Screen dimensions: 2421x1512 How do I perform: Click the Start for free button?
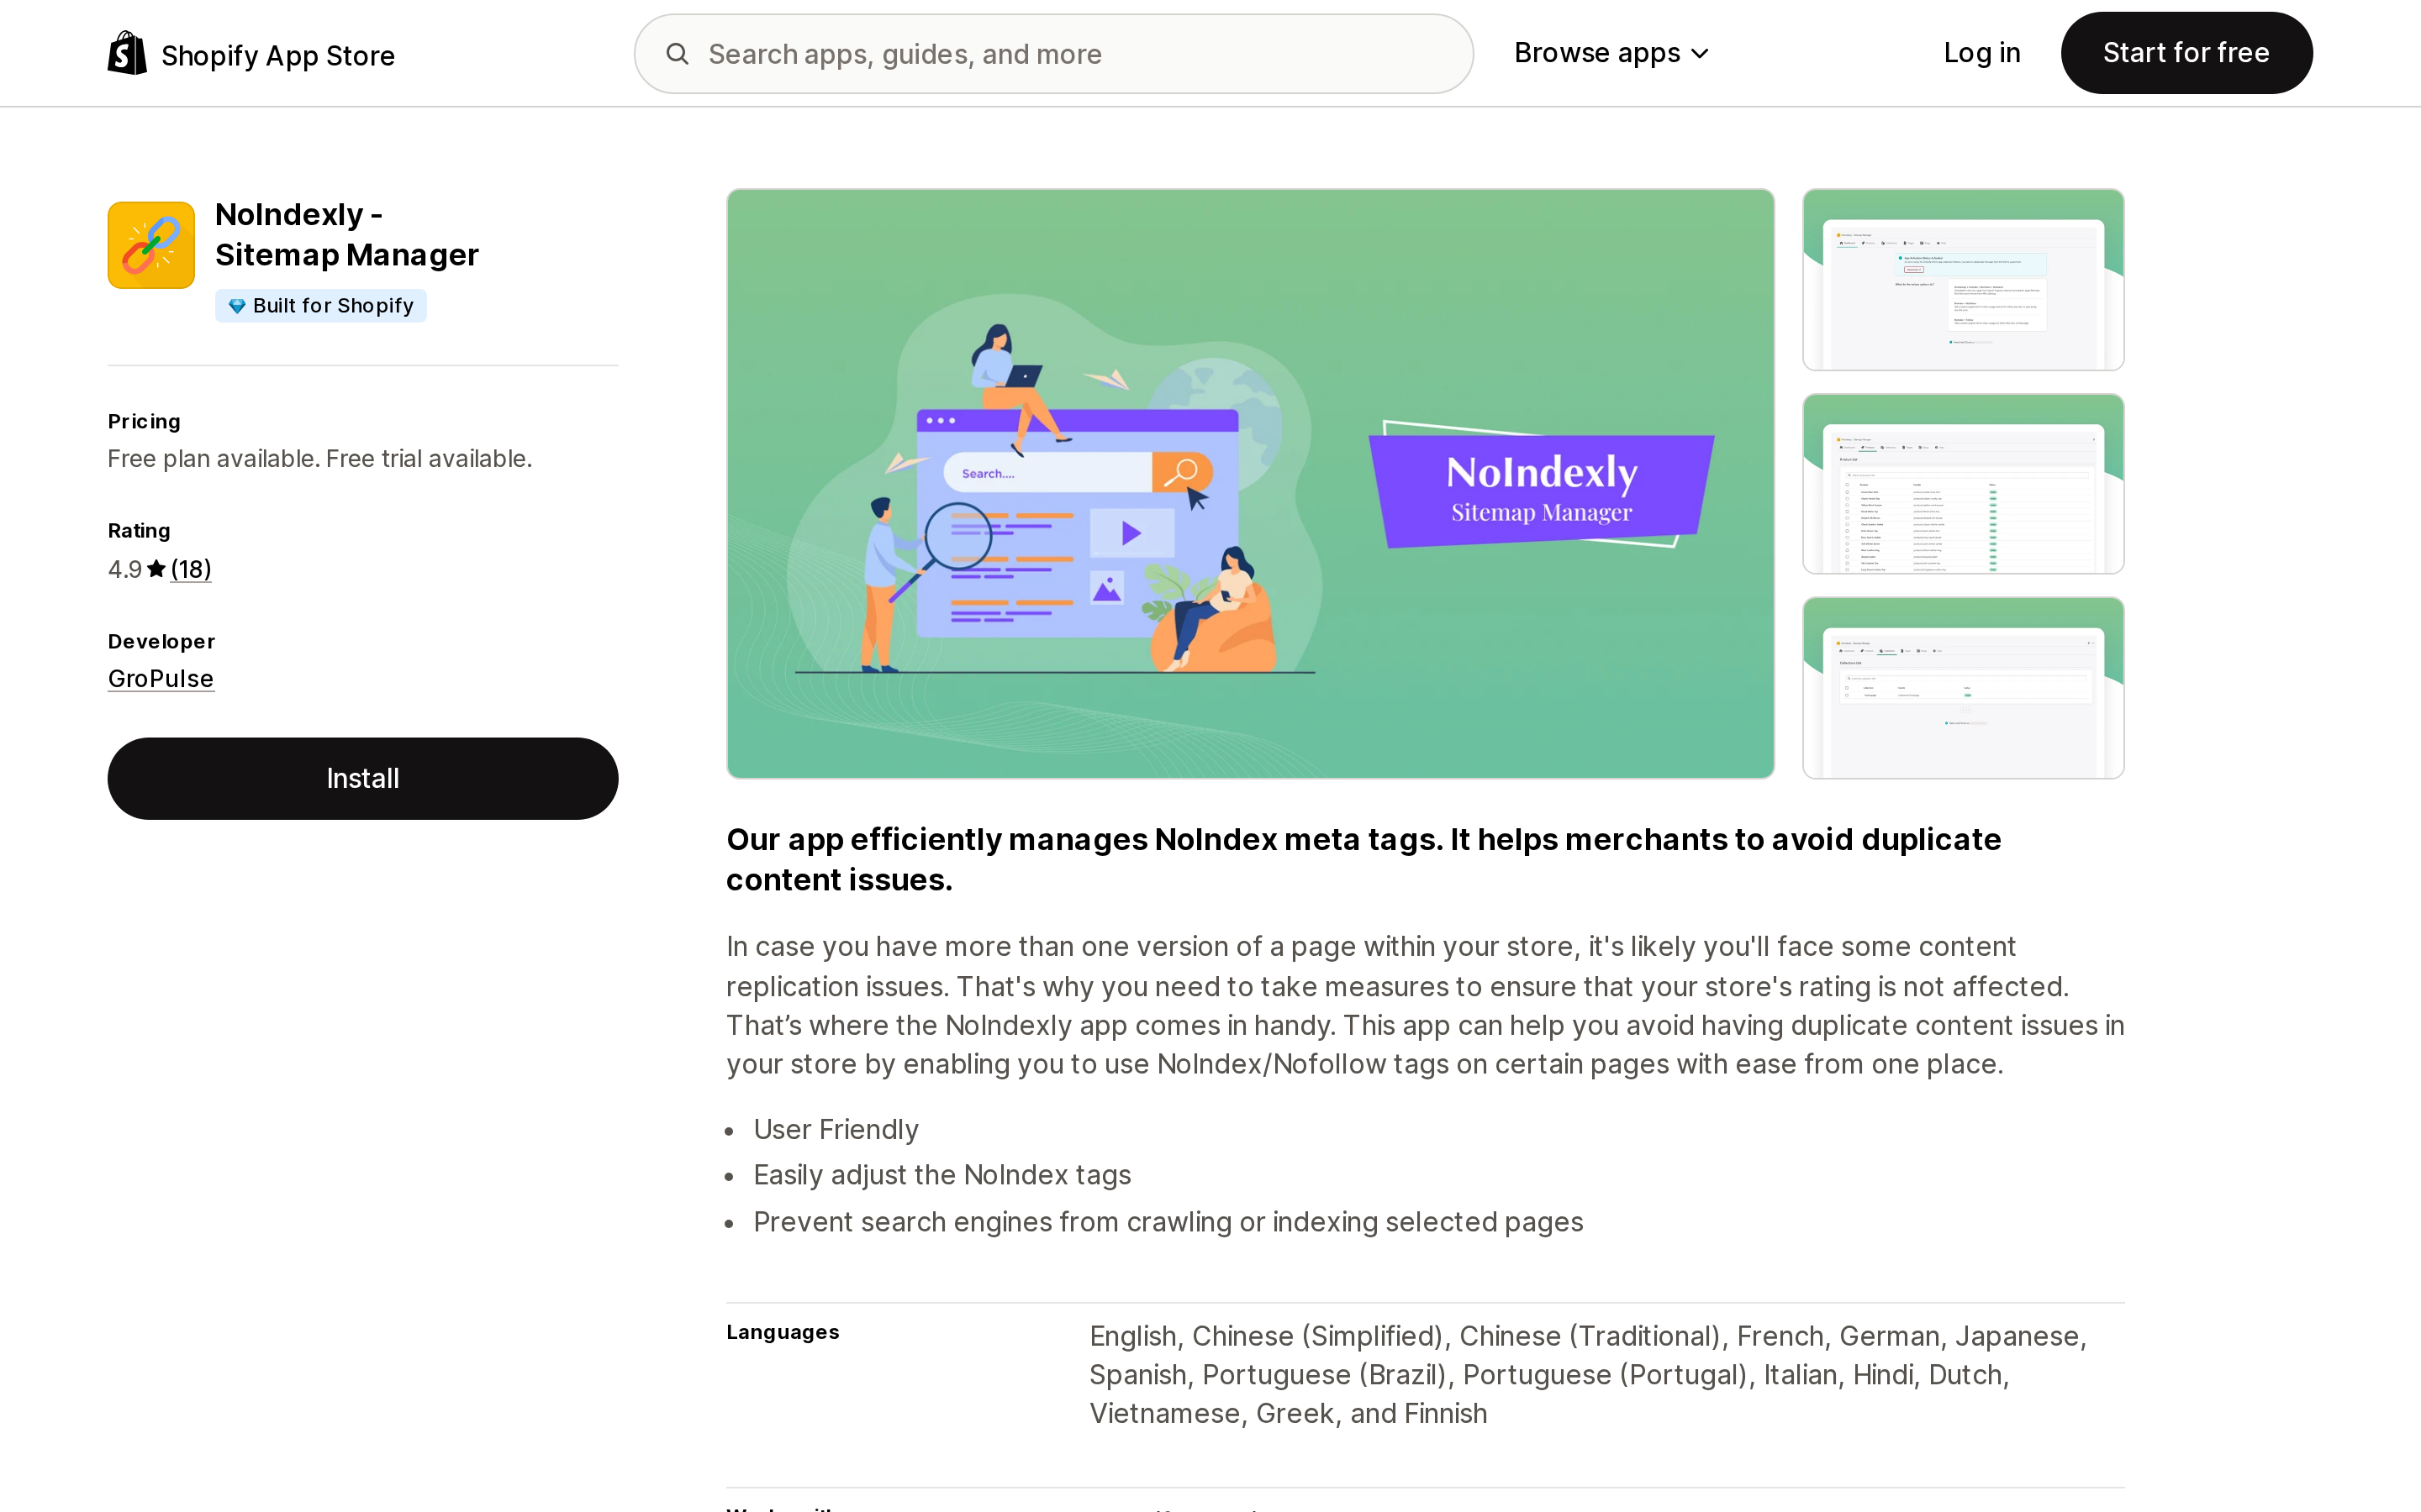[2186, 53]
